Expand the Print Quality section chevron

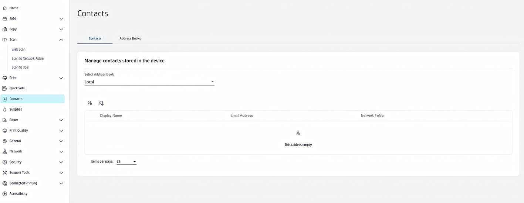pyautogui.click(x=61, y=131)
